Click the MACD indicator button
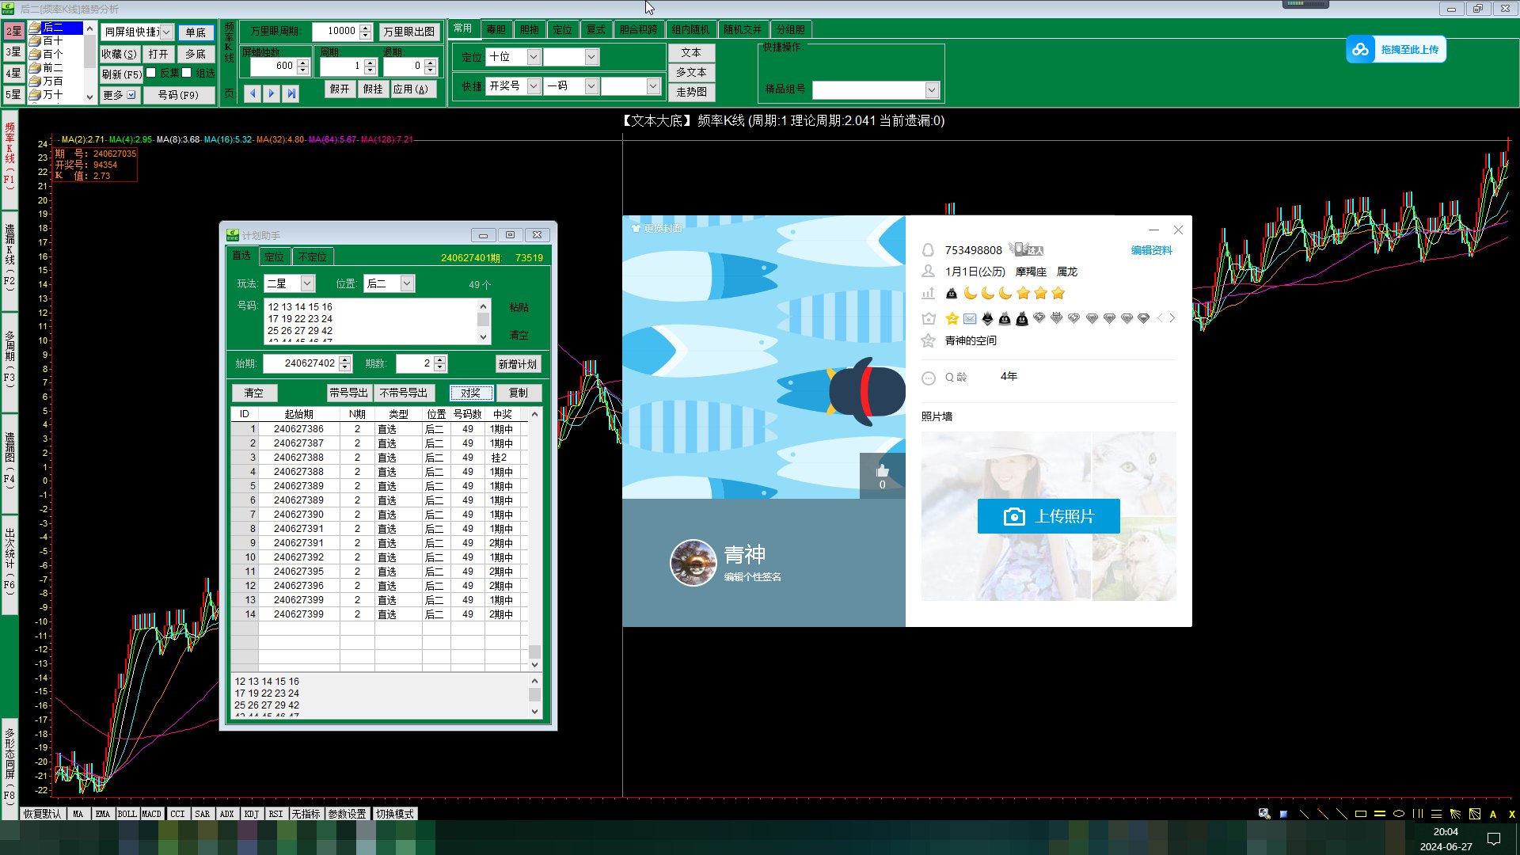This screenshot has width=1520, height=855. tap(151, 814)
